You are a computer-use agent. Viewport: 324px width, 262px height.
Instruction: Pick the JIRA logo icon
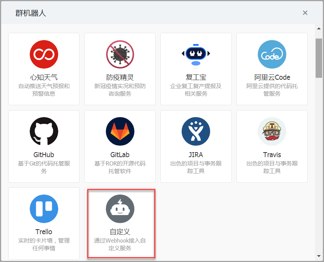pos(196,132)
